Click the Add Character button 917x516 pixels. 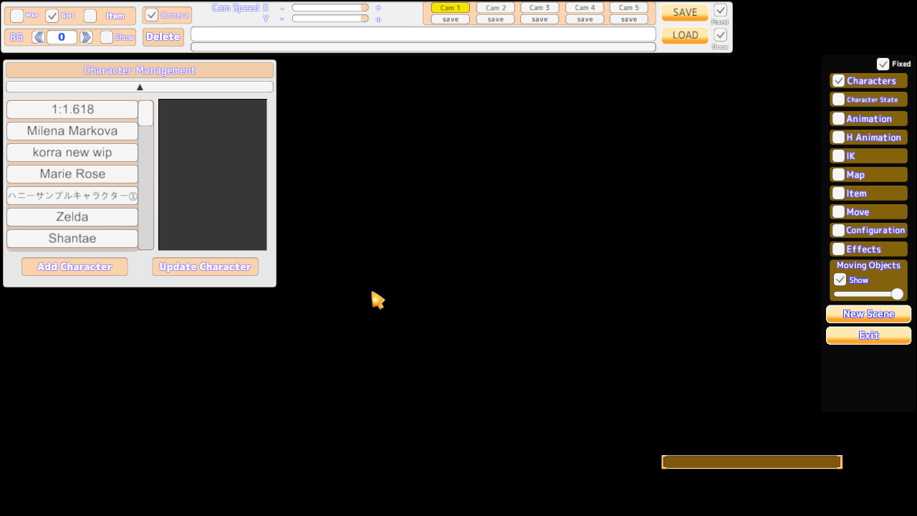75,267
